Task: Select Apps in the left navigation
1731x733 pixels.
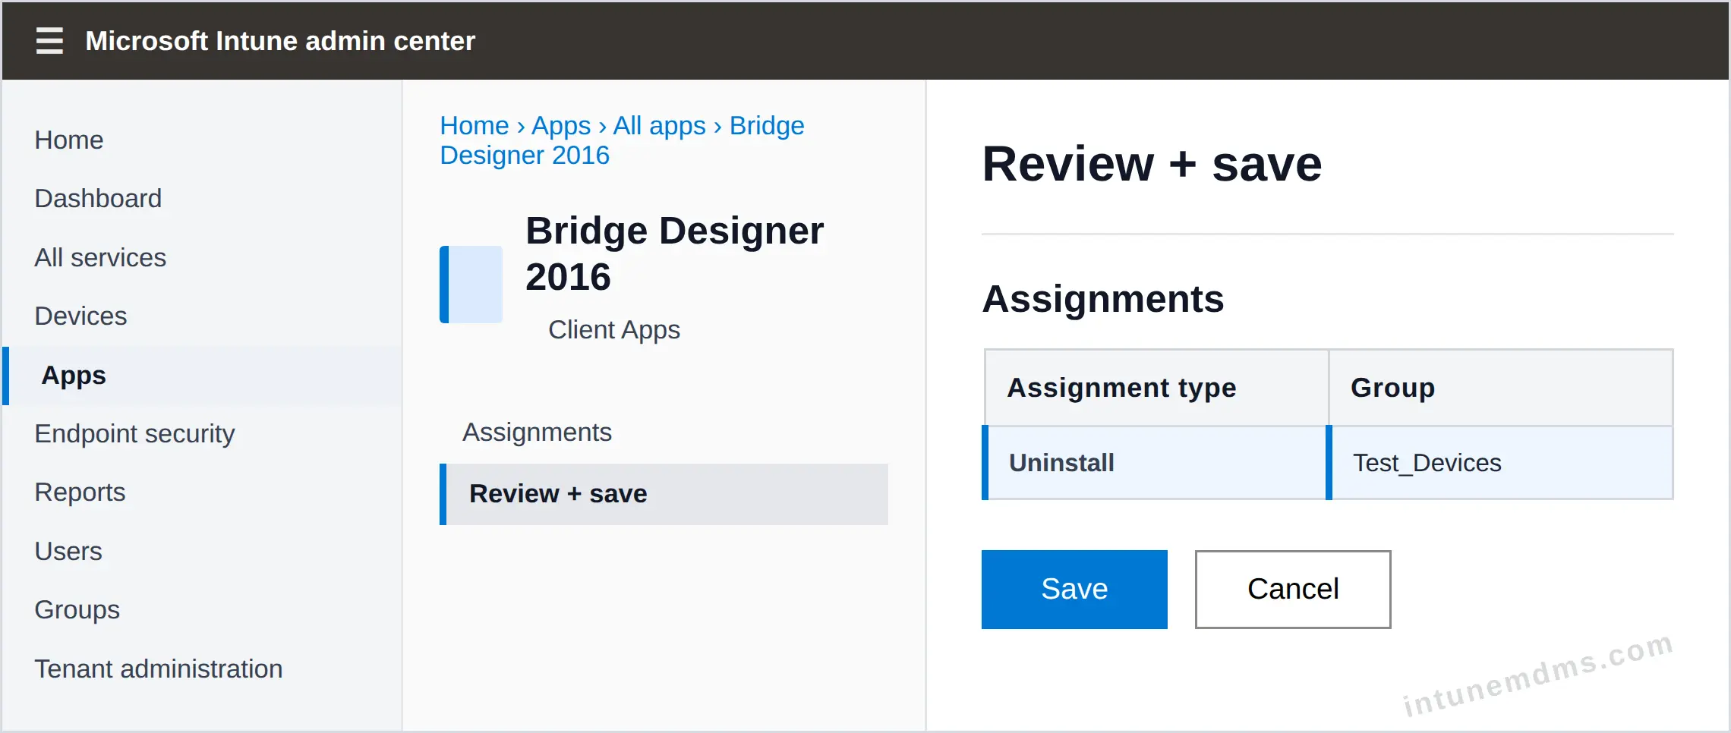Action: tap(202, 376)
